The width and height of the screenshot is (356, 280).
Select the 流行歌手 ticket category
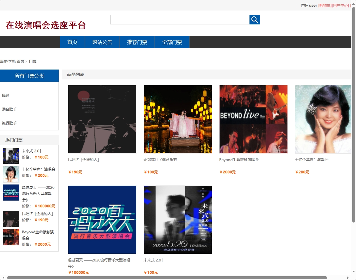click(x=9, y=123)
